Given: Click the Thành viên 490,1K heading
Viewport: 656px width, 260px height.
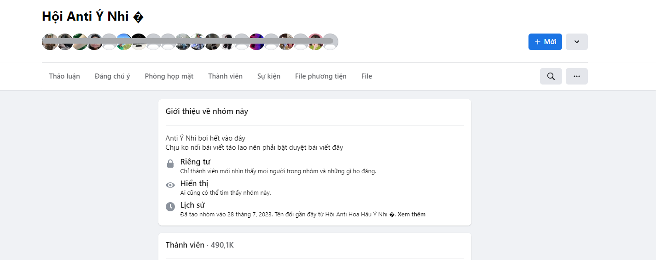Looking at the screenshot, I should pyautogui.click(x=199, y=245).
